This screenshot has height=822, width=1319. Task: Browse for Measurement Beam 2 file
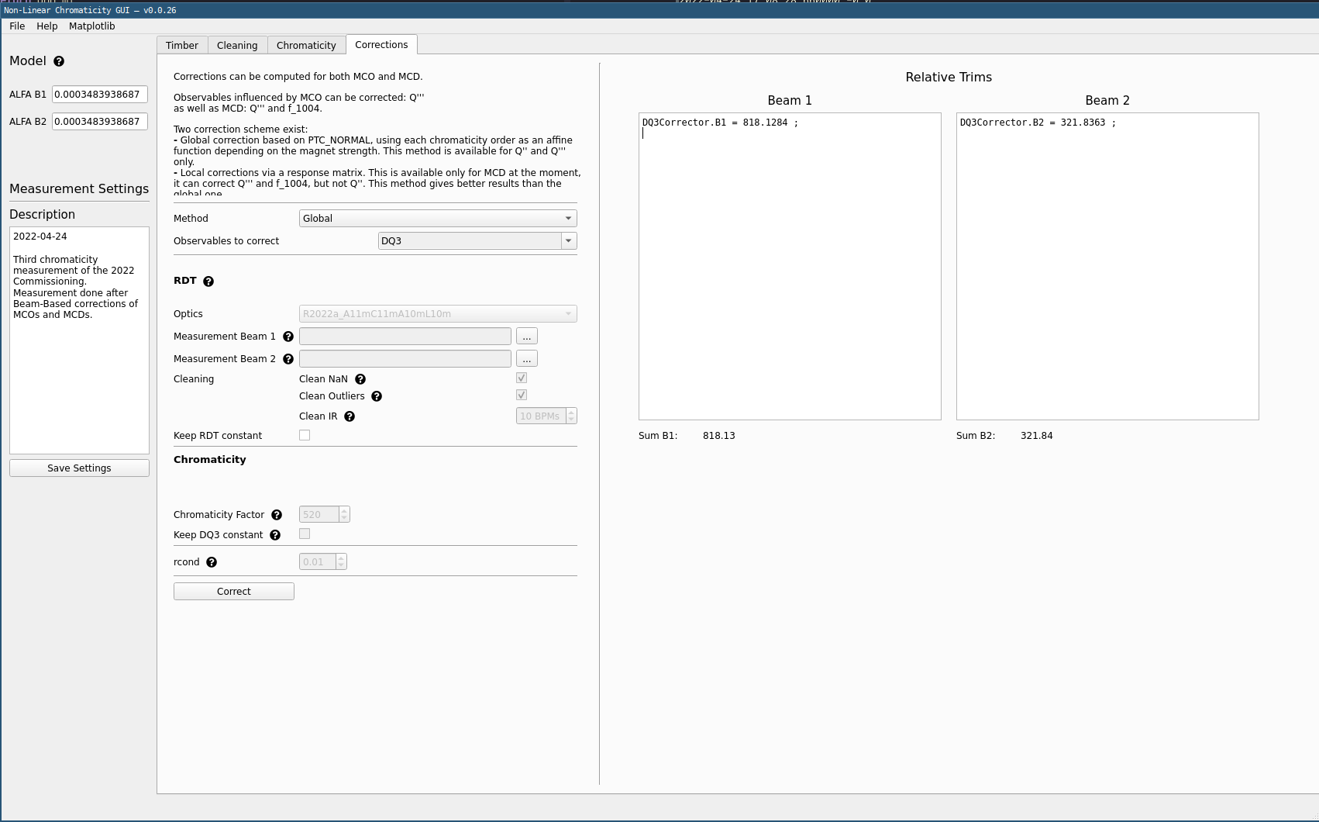(527, 359)
